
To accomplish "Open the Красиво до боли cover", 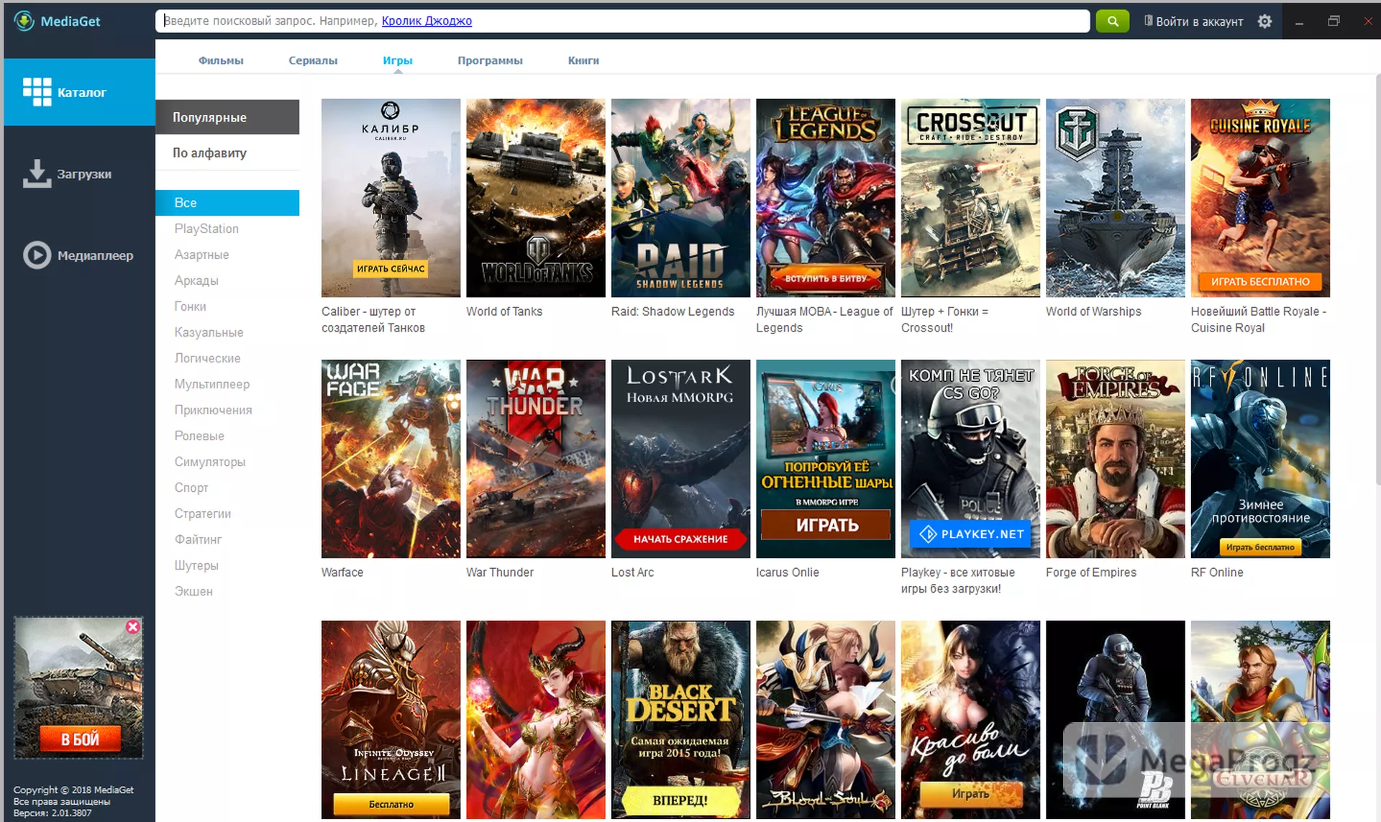I will pyautogui.click(x=970, y=720).
